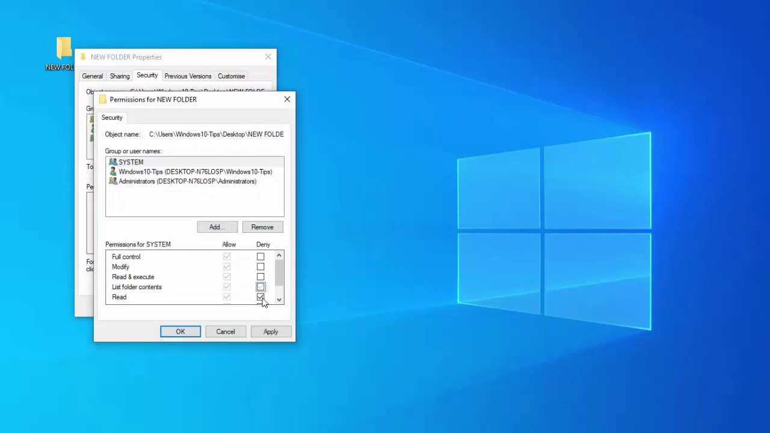
Task: Click the object name path text
Action: [217, 134]
